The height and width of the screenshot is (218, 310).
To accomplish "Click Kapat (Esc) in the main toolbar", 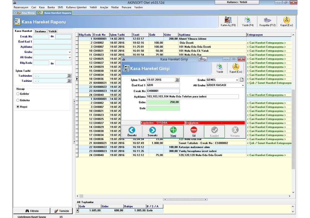I will click(x=286, y=22).
